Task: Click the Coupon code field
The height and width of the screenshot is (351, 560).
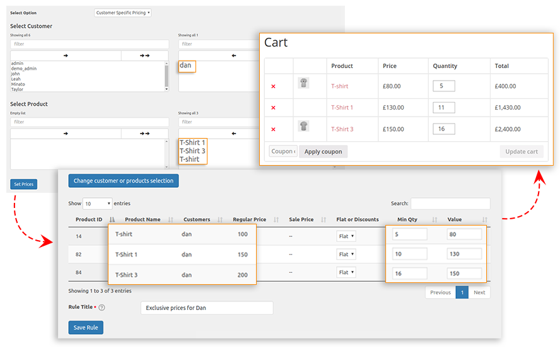Action: [283, 152]
